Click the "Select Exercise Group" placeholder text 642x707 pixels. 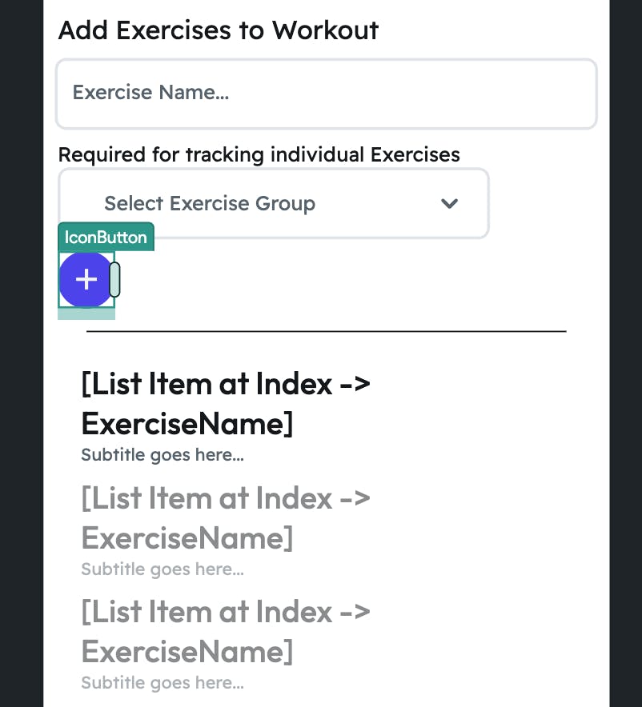210,203
